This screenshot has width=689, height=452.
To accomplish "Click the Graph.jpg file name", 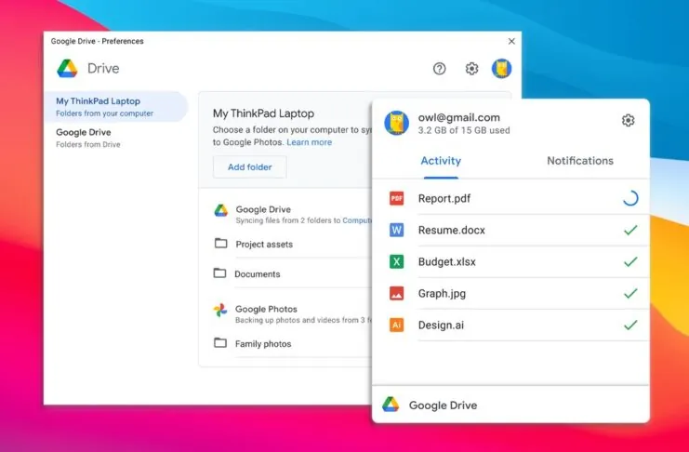I will click(x=442, y=294).
